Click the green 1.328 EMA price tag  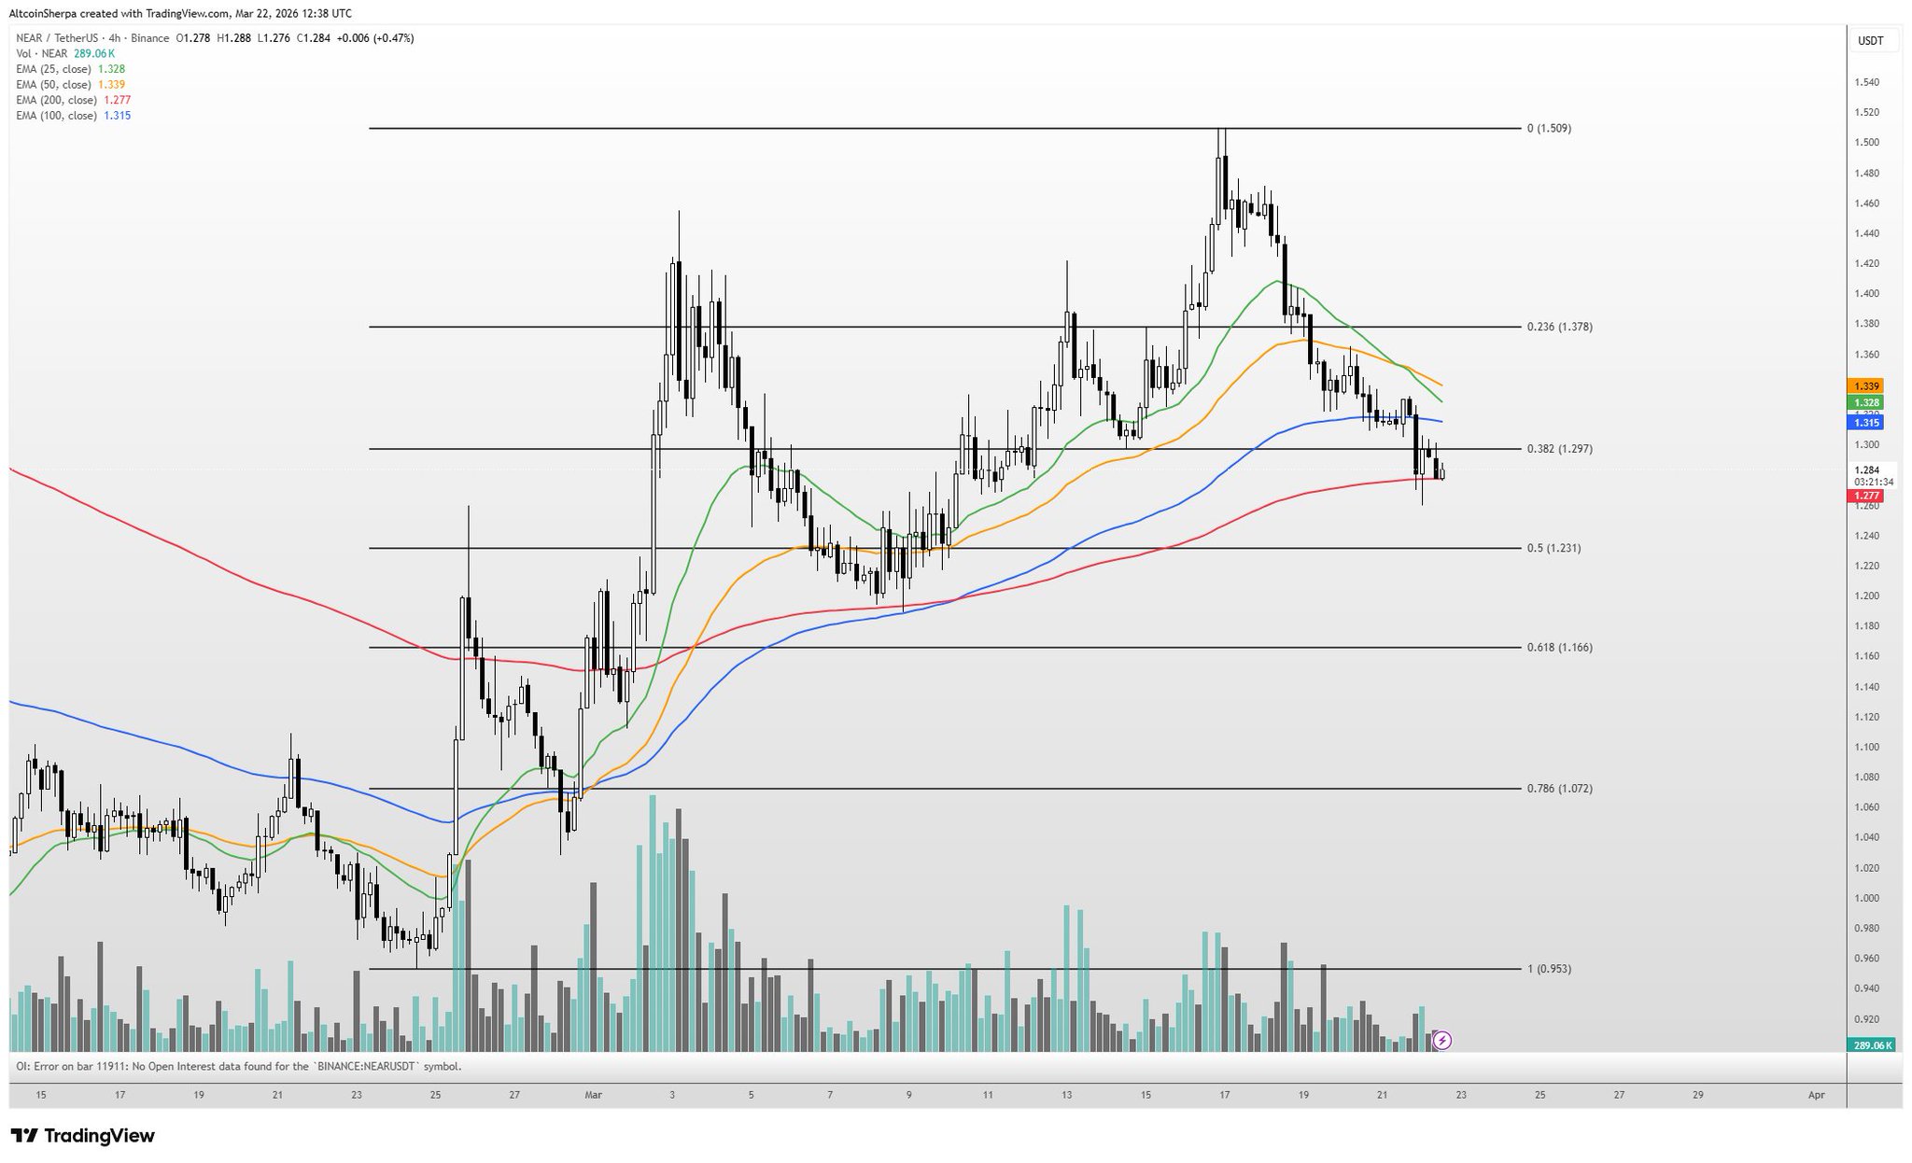click(x=1866, y=402)
